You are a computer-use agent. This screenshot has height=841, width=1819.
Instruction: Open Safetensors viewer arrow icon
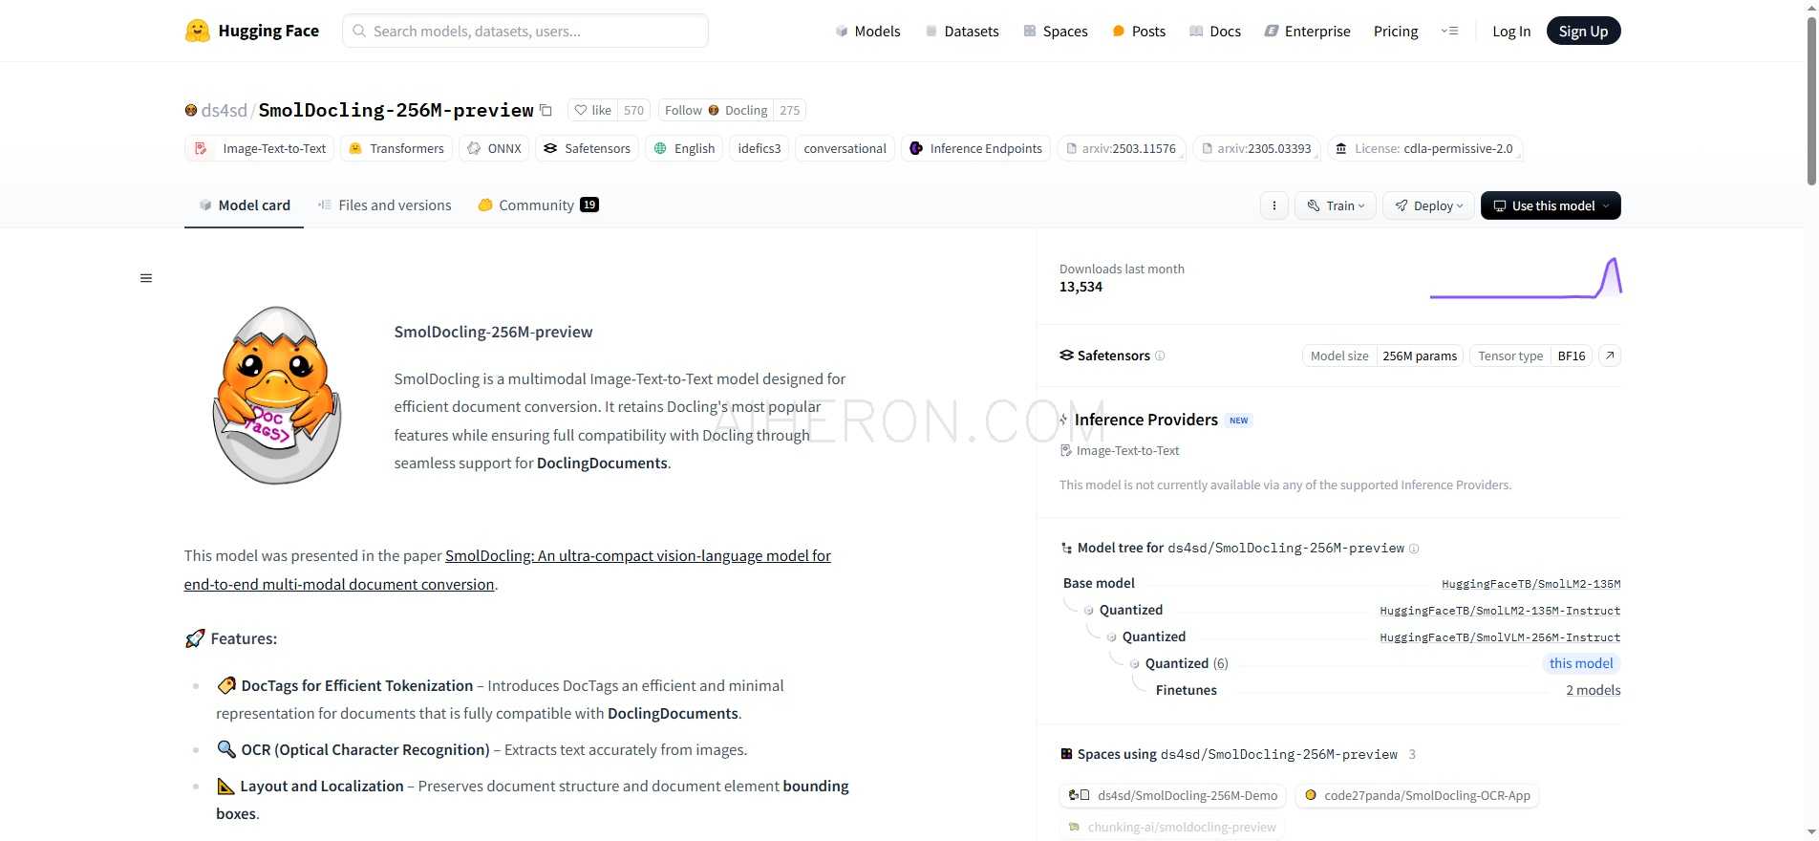pyautogui.click(x=1610, y=356)
